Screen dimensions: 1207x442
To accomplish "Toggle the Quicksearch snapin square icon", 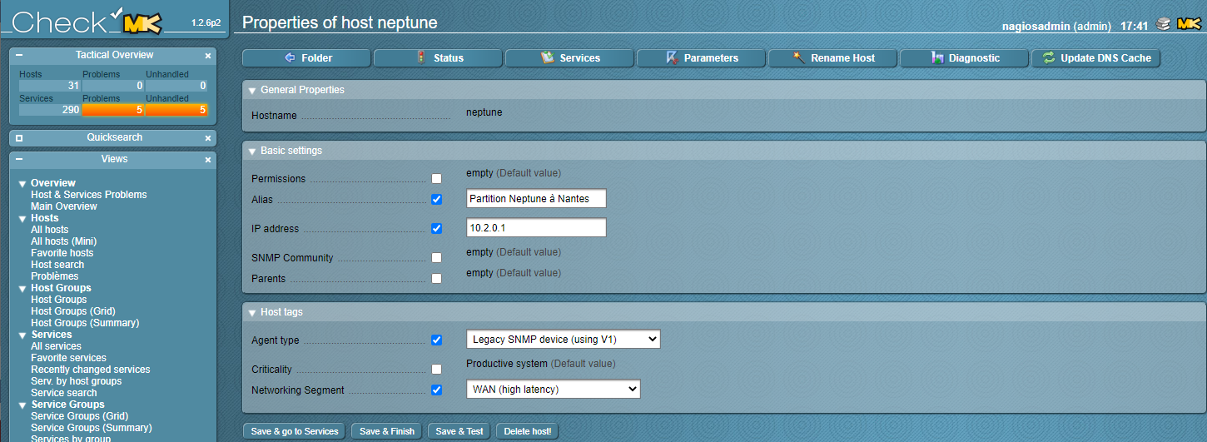I will [x=18, y=138].
